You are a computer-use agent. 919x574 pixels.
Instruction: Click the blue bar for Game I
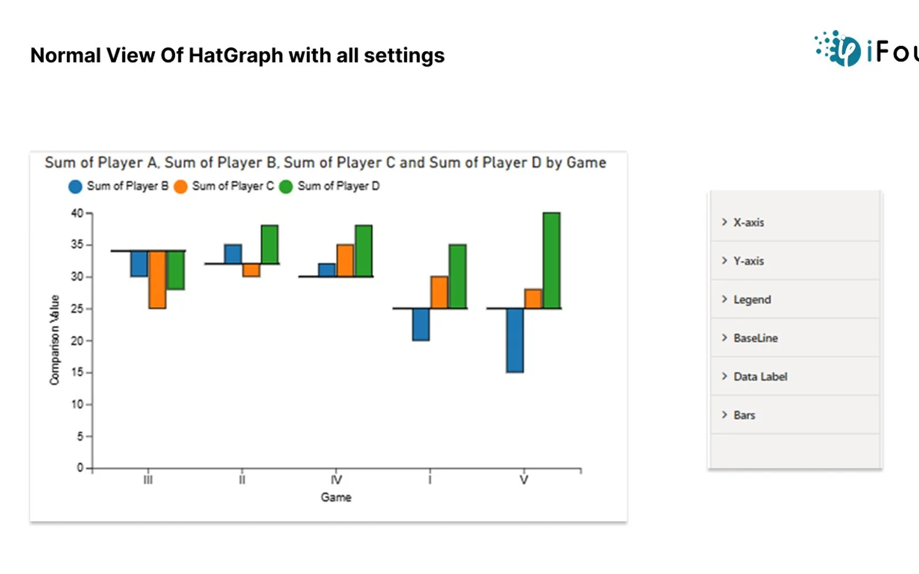coord(421,324)
